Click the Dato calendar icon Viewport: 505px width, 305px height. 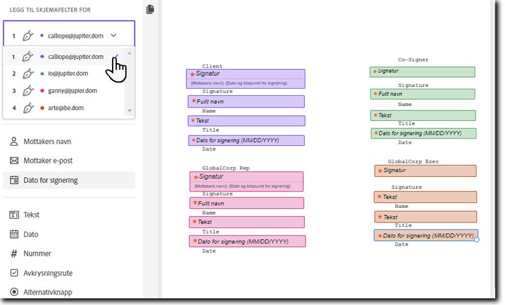click(14, 234)
